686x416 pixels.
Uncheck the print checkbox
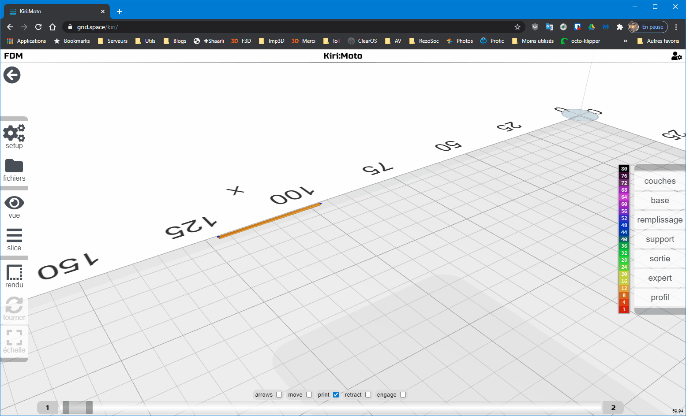point(336,395)
